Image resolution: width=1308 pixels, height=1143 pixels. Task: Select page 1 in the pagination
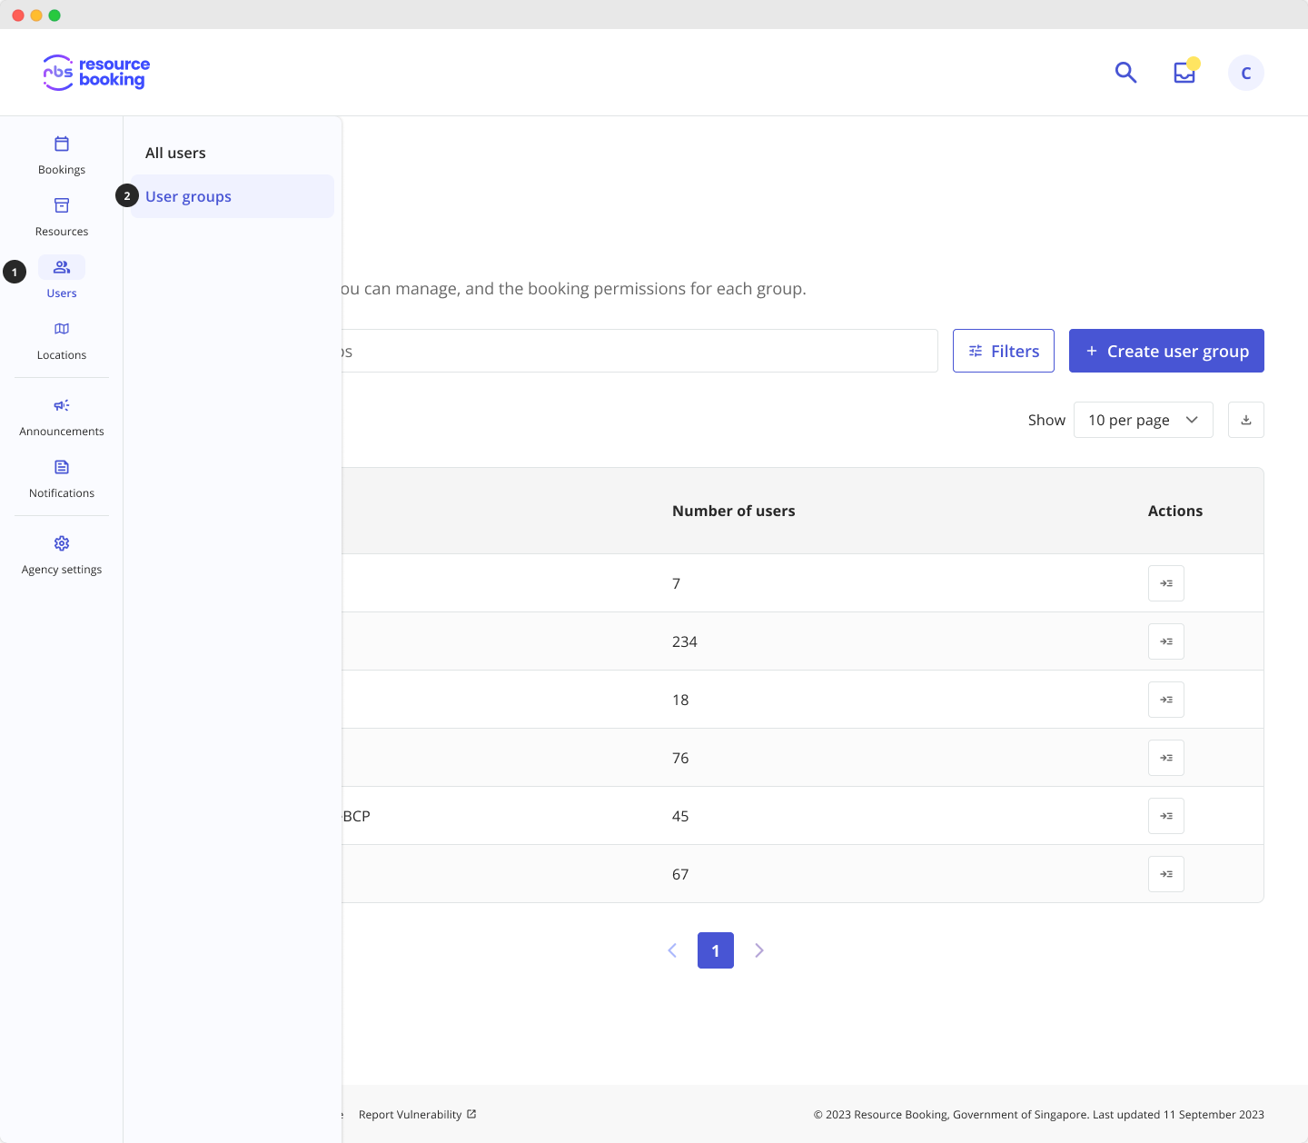[716, 950]
